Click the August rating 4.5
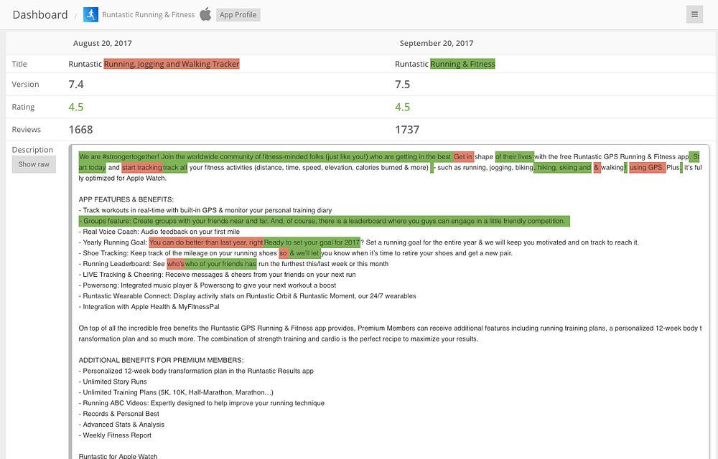 click(76, 107)
